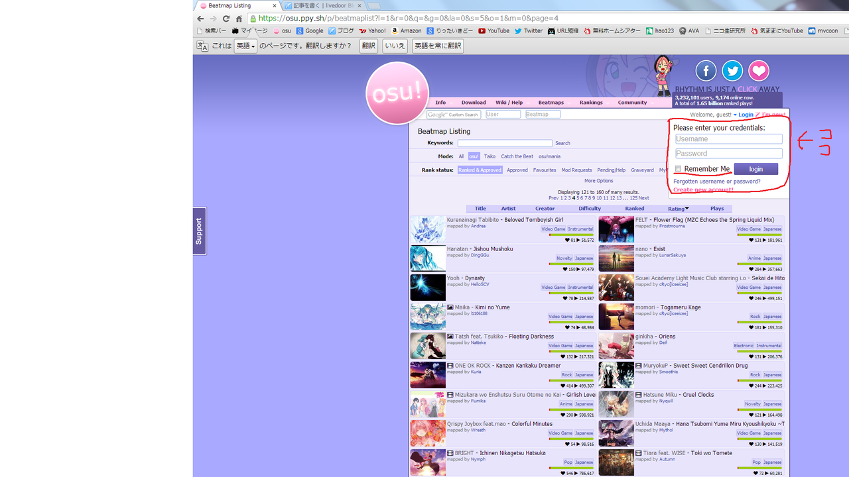Viewport: 849px width, 477px height.
Task: Switch to the livedoor Blog tab
Action: (x=322, y=5)
